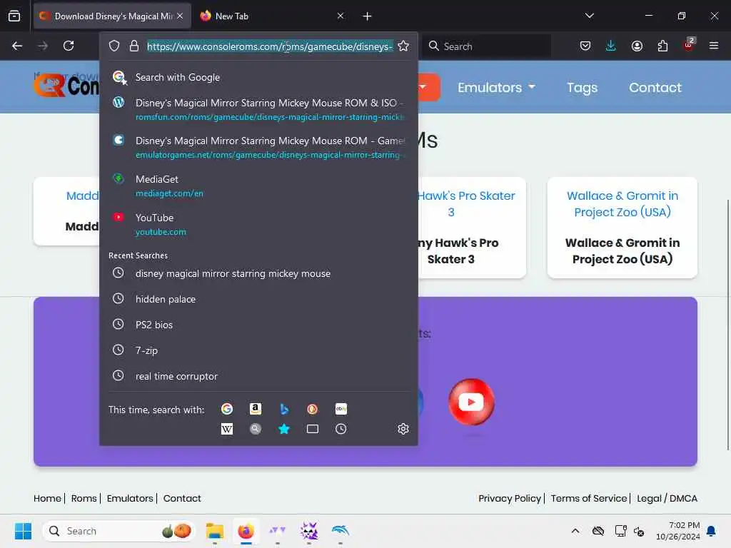The height and width of the screenshot is (548, 731).
Task: Click the Firefox View icon
Action: (14, 16)
